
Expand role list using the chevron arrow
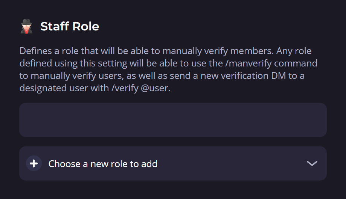(x=312, y=163)
